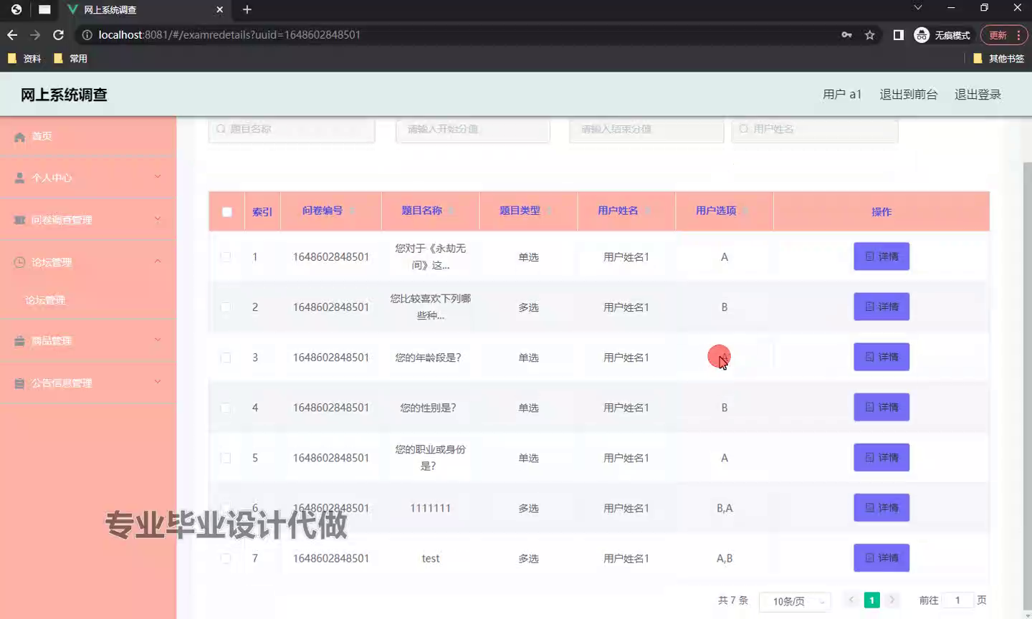This screenshot has height=619, width=1032.
Task: Toggle browser side panel icon
Action: pyautogui.click(x=898, y=34)
